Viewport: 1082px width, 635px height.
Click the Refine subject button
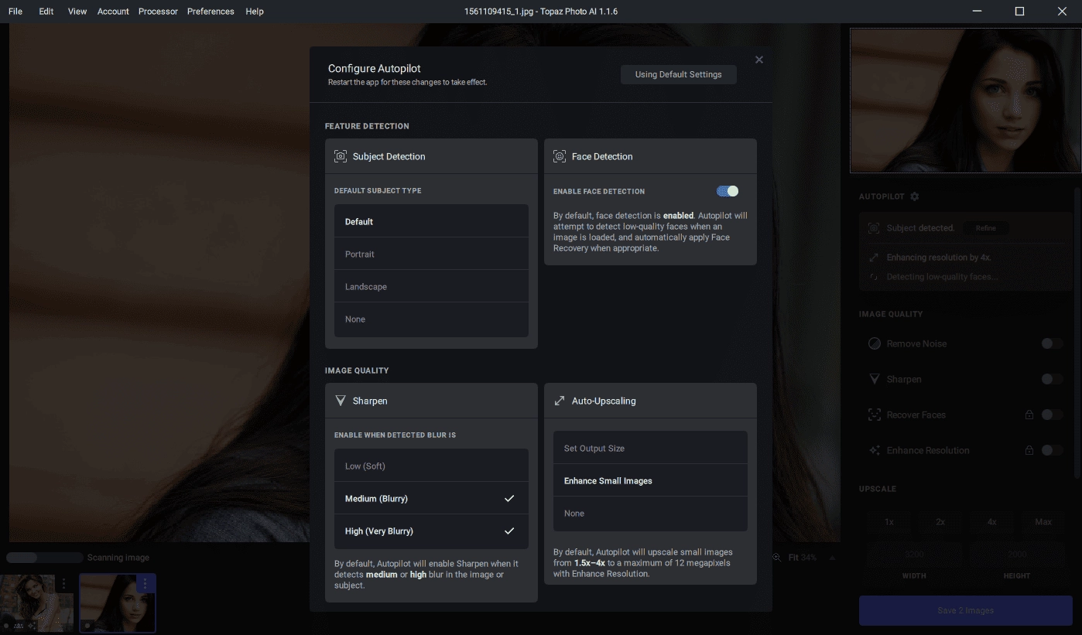point(986,228)
